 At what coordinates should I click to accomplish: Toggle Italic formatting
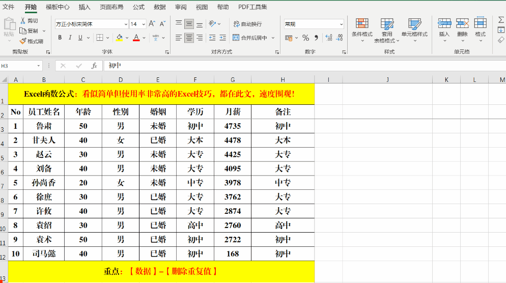(x=70, y=38)
